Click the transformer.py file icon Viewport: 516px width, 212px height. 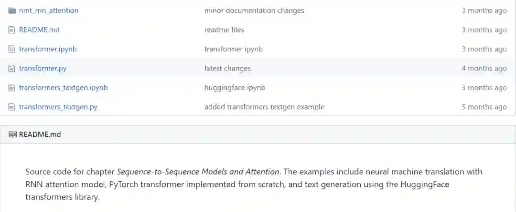click(12, 68)
